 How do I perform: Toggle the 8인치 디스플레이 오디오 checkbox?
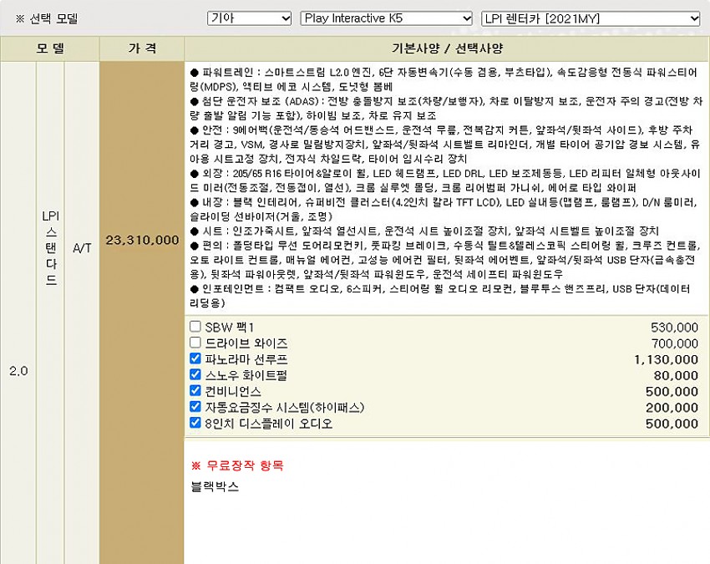(x=195, y=423)
